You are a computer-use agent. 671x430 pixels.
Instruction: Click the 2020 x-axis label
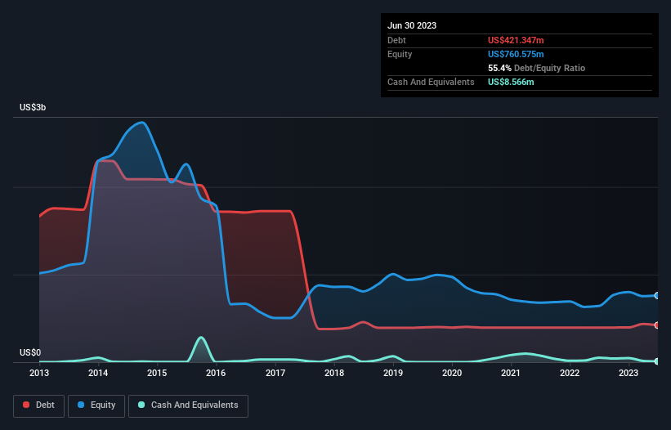[452, 373]
